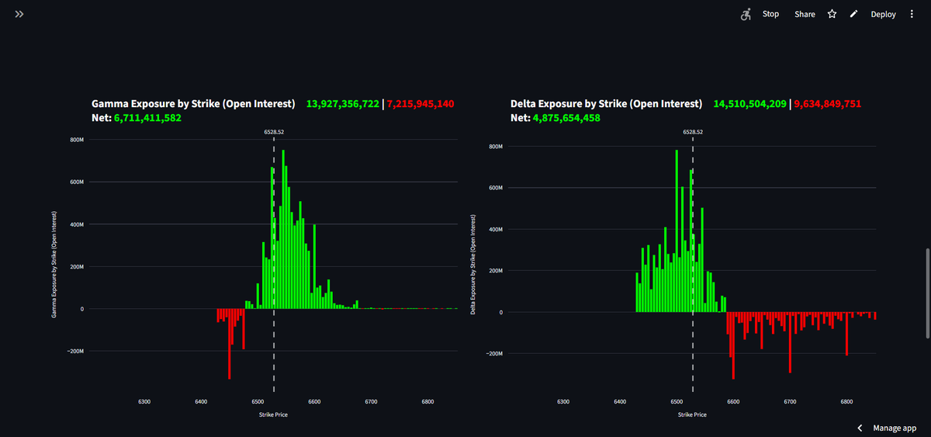Click the largest red bar in gamma chart
Viewport: 931px width, 437px height.
229,344
